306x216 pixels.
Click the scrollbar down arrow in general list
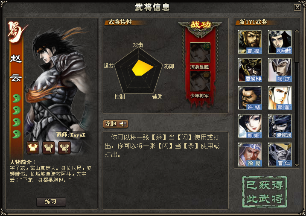[297, 165]
